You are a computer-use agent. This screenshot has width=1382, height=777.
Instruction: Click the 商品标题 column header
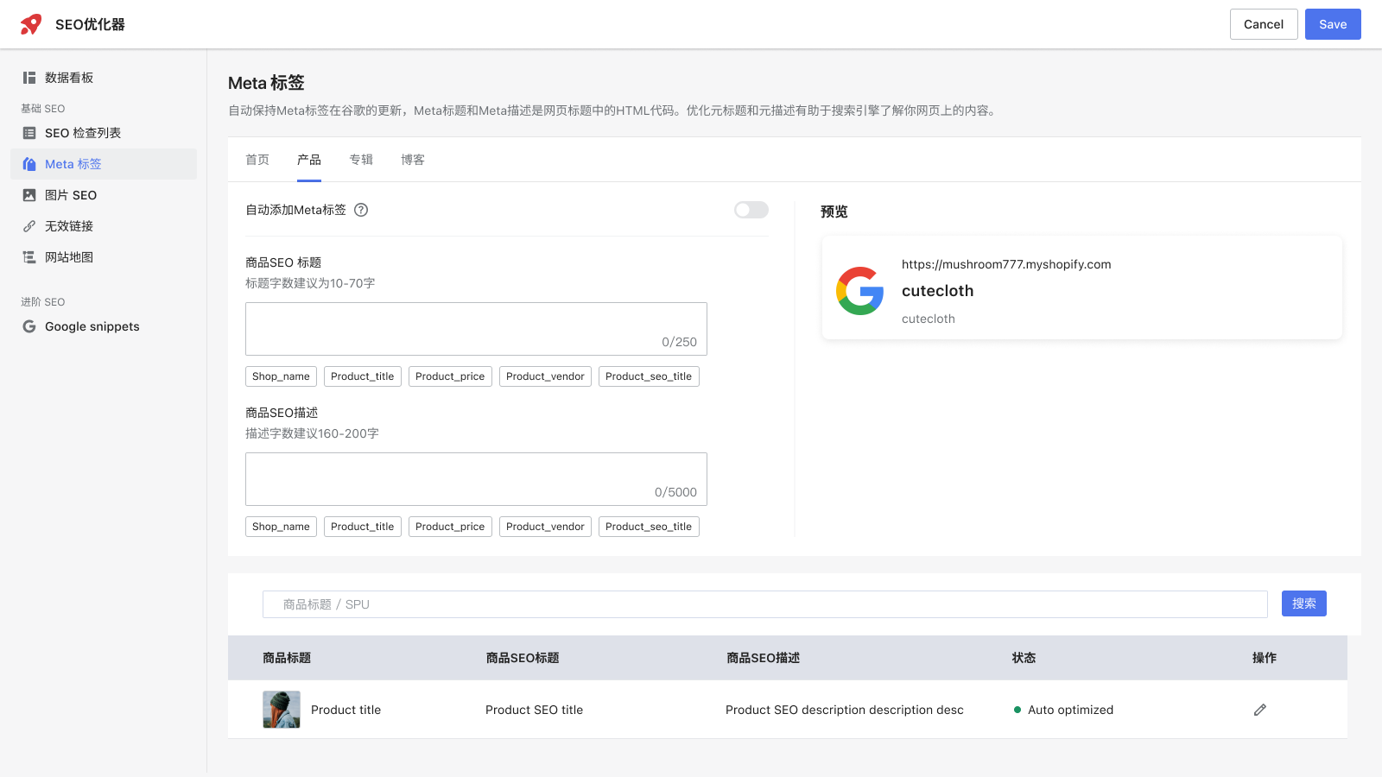tap(287, 658)
